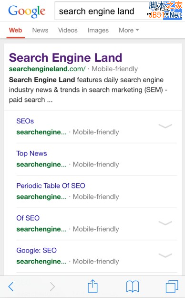Open the SEOs sitelink title

pyautogui.click(x=25, y=121)
